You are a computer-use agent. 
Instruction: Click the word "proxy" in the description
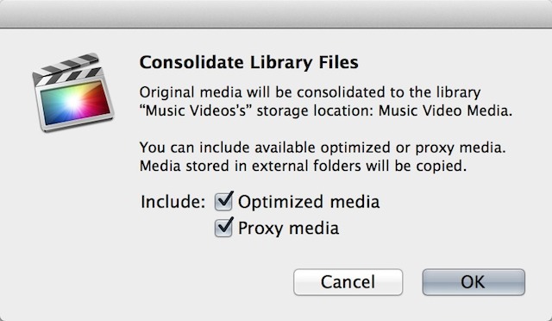click(x=435, y=148)
